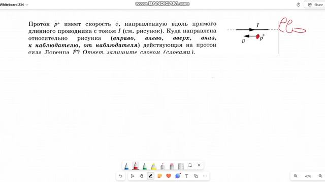325x182 pixels.
Task: Click the Share button
Action: [315, 5]
